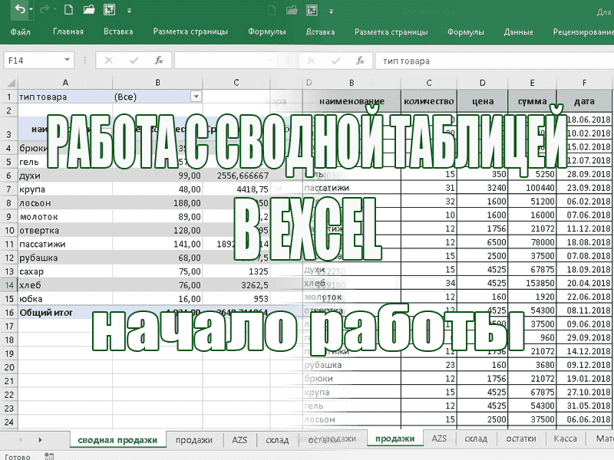Click the New document icon
The image size is (614, 460).
69,11
